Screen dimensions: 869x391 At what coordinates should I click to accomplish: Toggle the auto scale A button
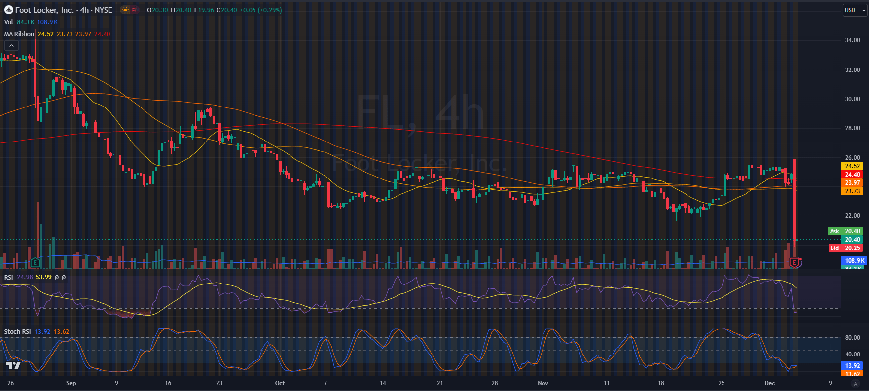pos(857,383)
